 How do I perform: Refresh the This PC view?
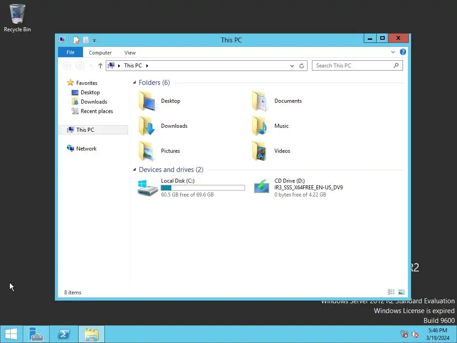pyautogui.click(x=302, y=66)
